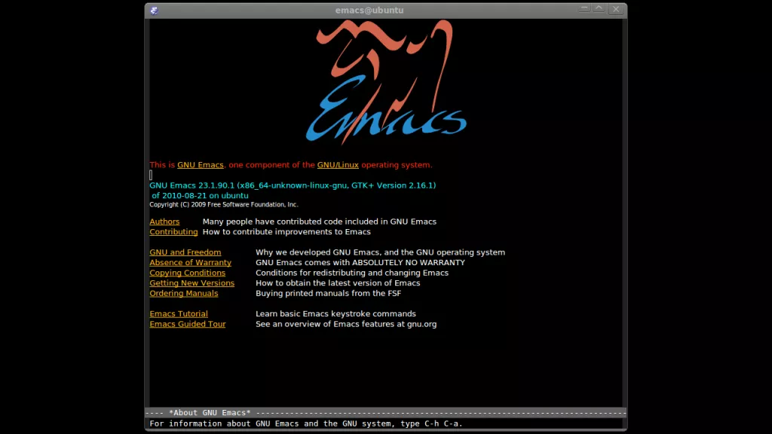Click the Emacs splash logo image
The width and height of the screenshot is (772, 434).
point(385,83)
